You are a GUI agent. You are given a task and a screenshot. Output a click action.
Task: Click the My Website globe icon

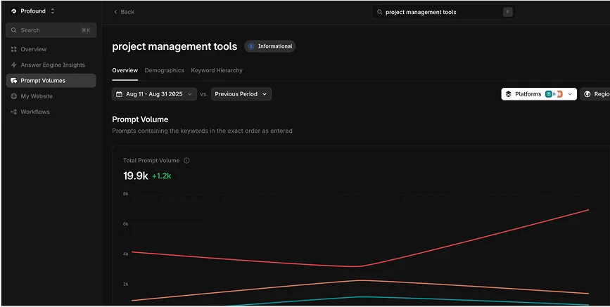[x=14, y=96]
